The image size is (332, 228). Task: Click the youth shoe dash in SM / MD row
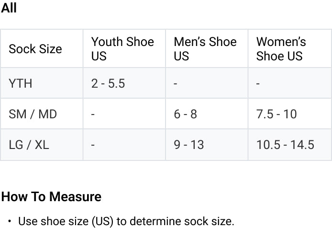click(93, 114)
